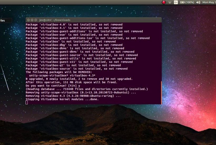Click the line mentioning 'virtualbox-guest-x11'
Screen dimensions: 216x145
click(x=79, y=62)
